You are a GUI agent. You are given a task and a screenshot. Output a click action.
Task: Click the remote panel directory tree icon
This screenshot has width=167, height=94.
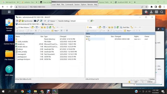[x=132, y=27]
